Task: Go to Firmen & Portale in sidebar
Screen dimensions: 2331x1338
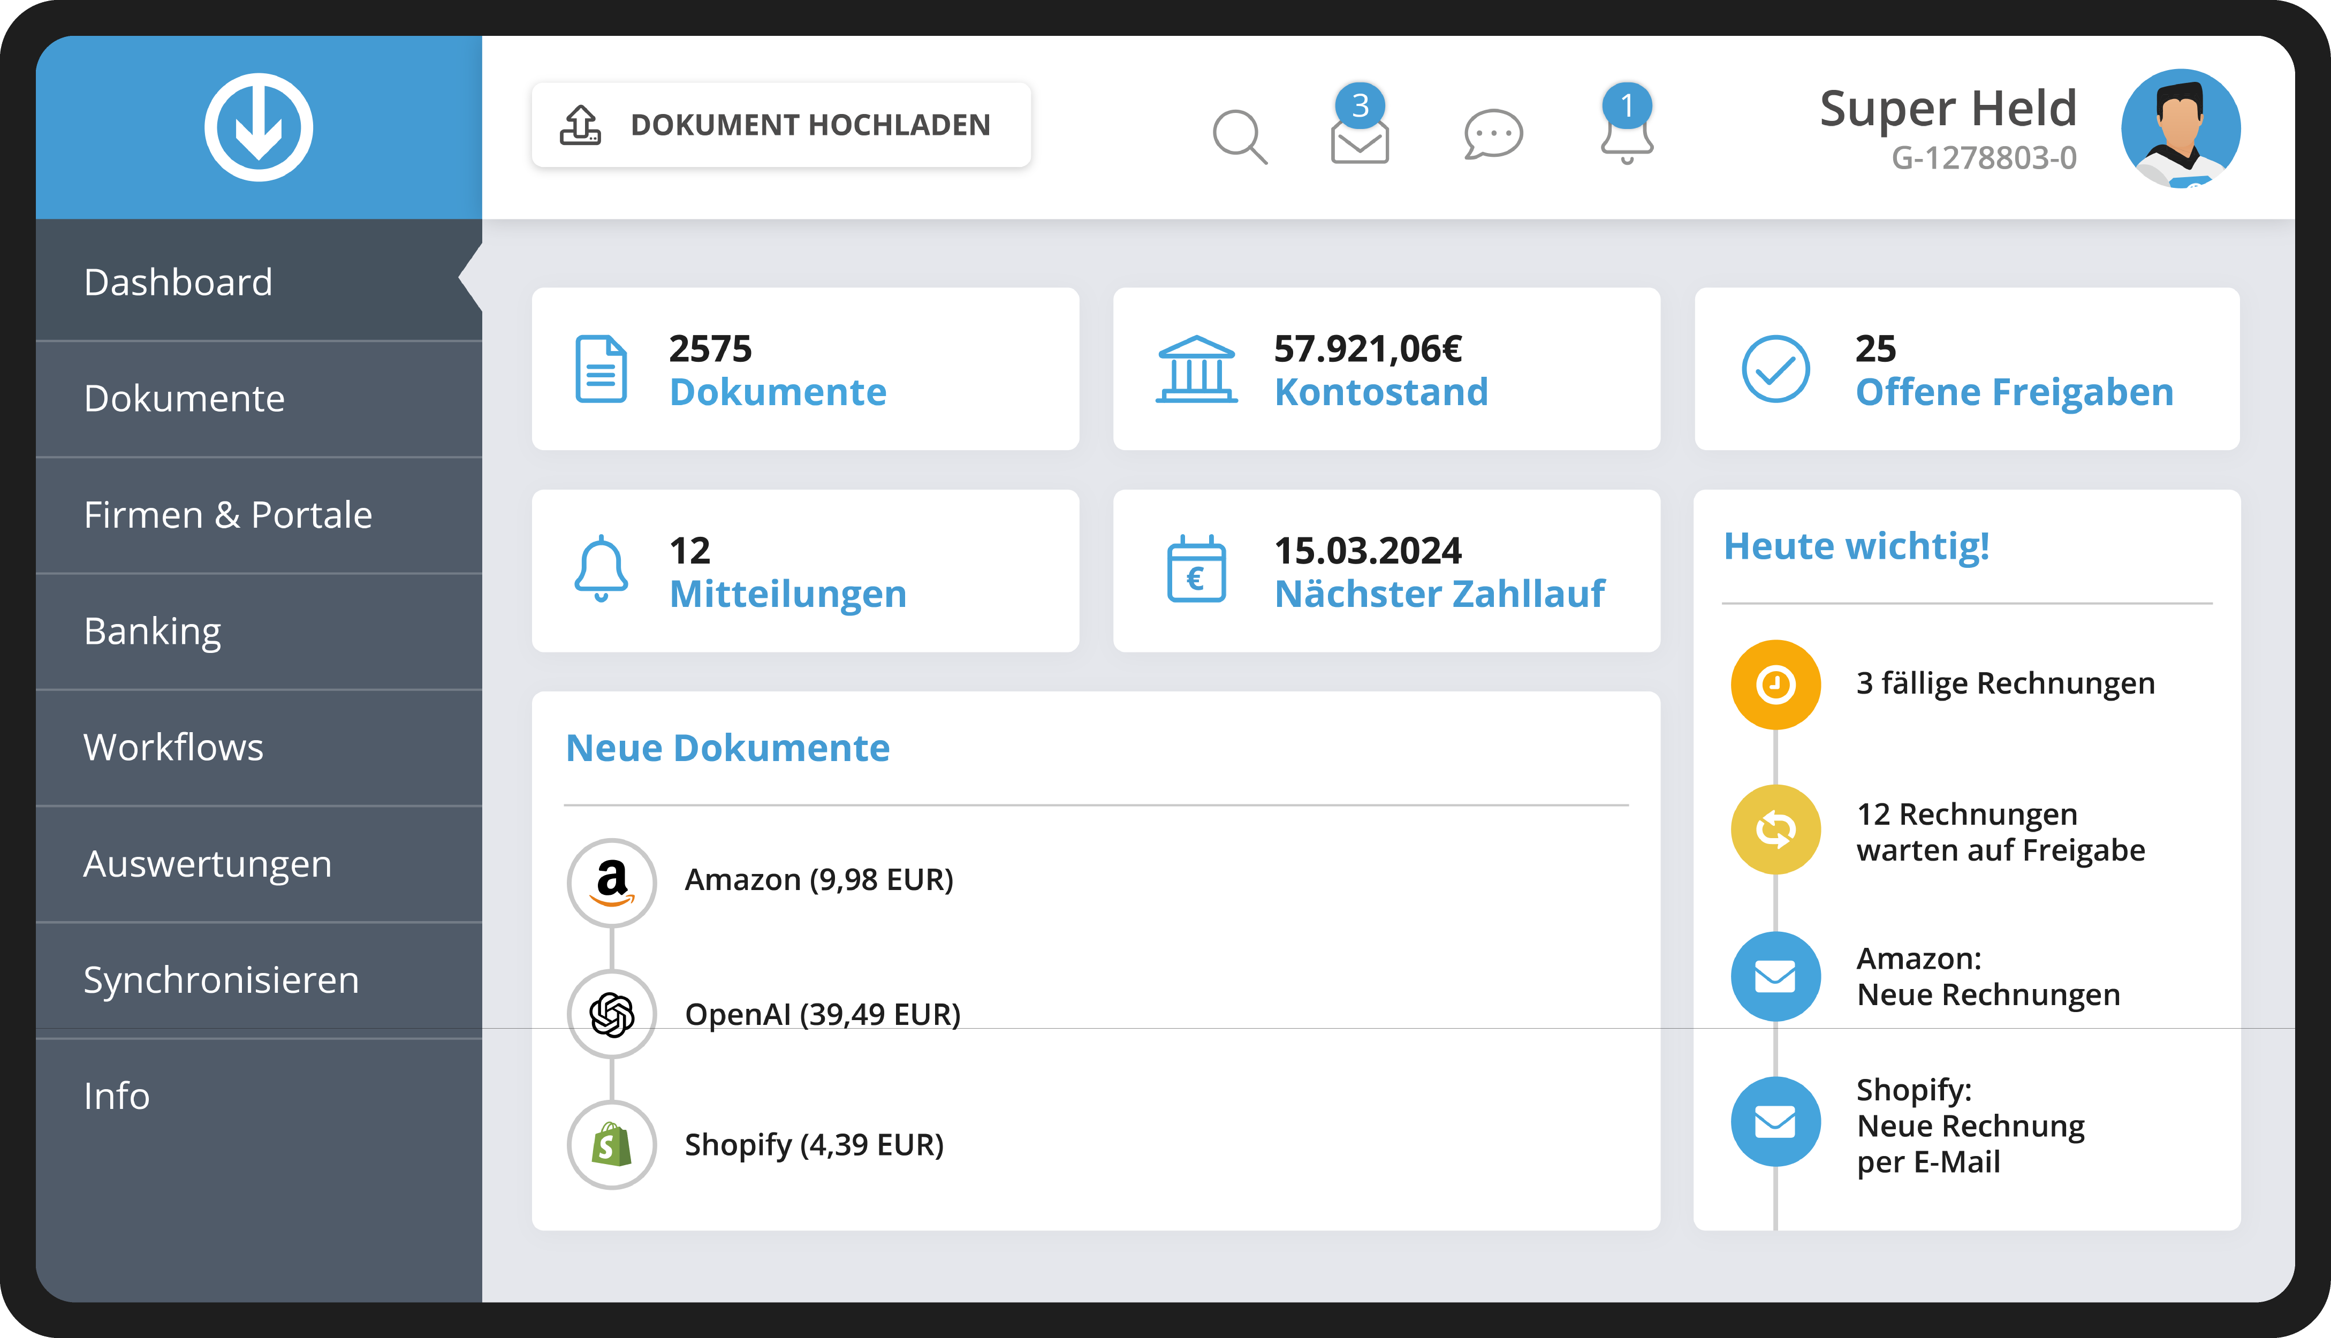Action: click(258, 515)
